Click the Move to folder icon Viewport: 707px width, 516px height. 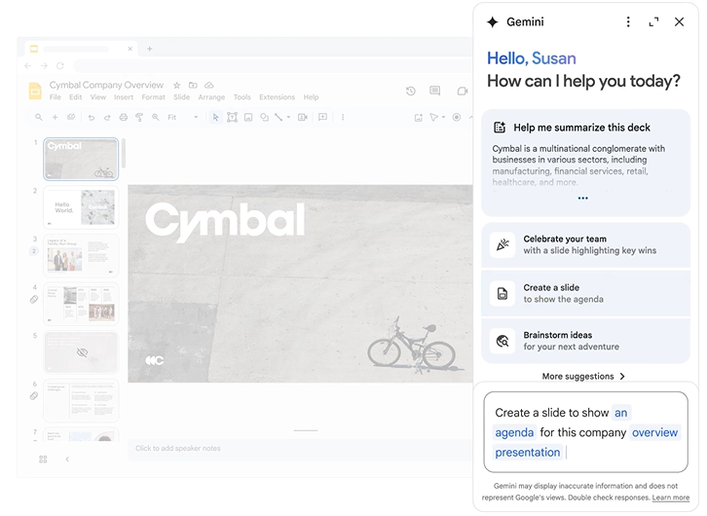click(x=193, y=85)
